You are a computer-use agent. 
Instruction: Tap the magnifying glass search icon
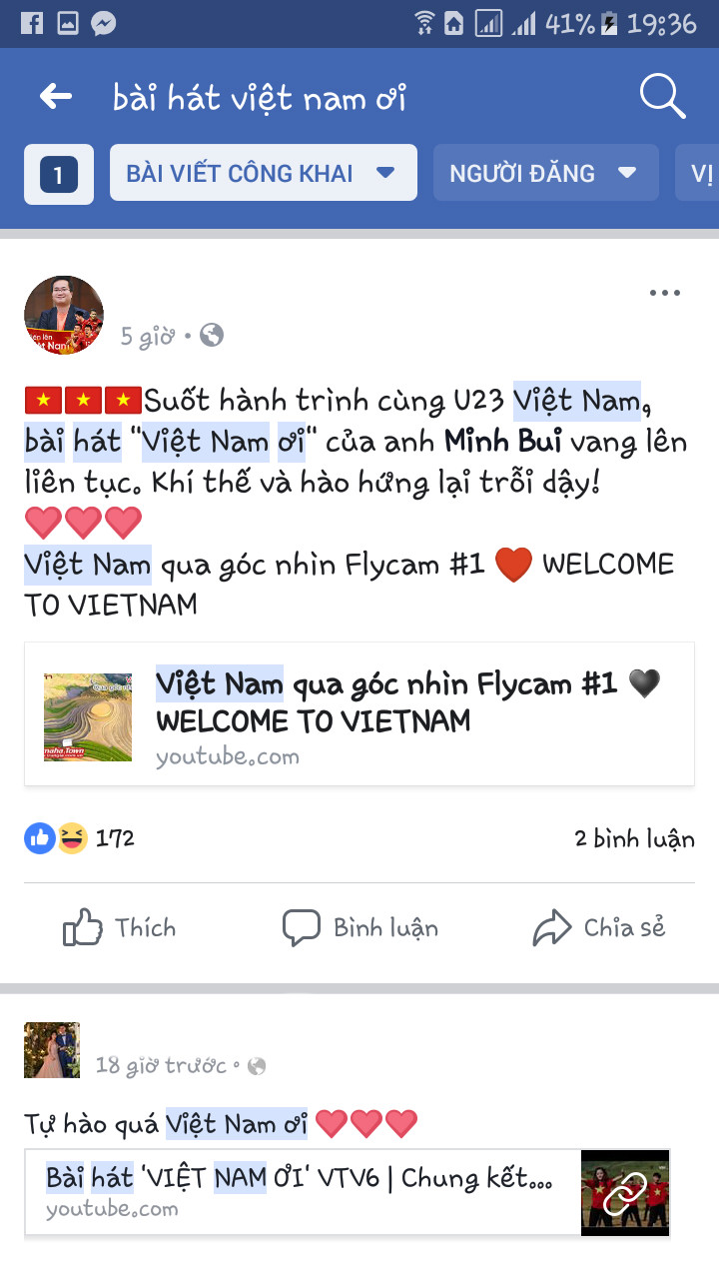(662, 96)
